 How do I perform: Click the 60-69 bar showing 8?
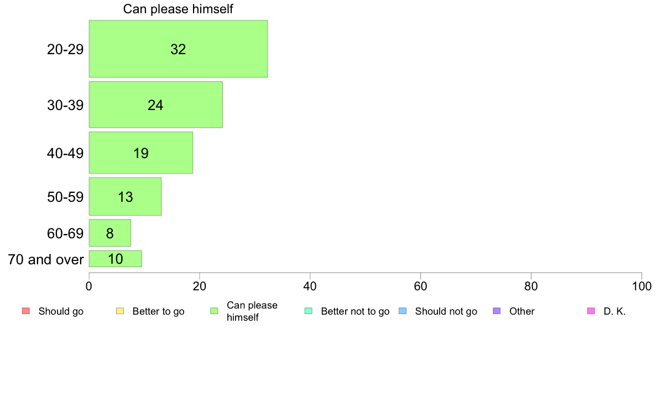[x=110, y=233]
